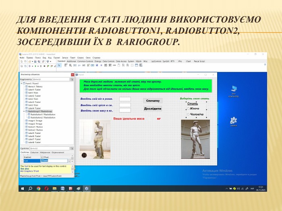Click the ellipsis button for Font property
Viewport: 282px width, 211px height.
coord(69,161)
